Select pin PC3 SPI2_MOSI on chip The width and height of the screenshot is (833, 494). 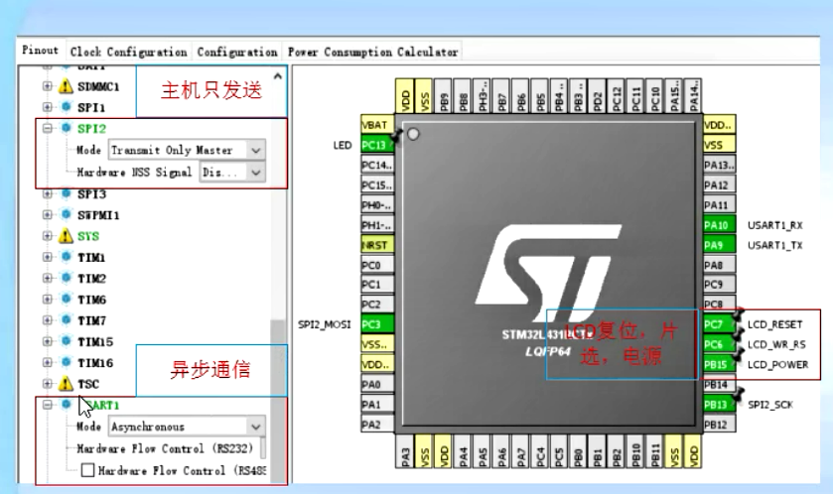click(377, 323)
